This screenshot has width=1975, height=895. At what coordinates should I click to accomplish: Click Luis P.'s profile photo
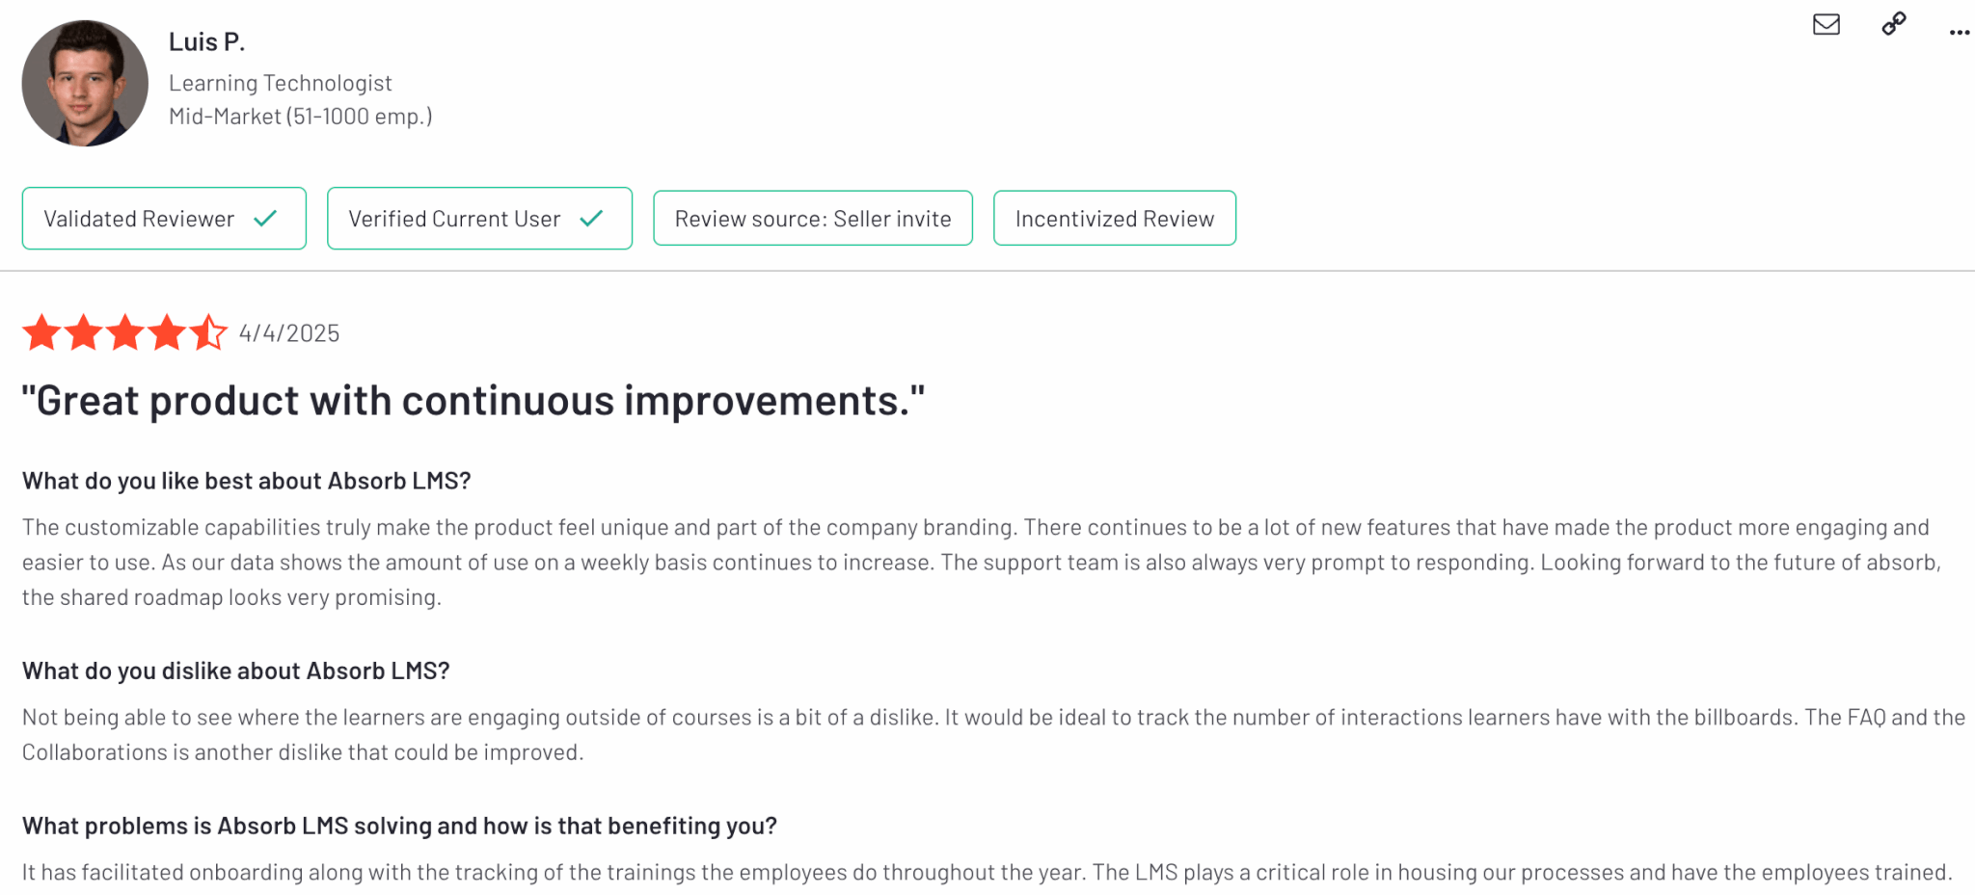85,84
